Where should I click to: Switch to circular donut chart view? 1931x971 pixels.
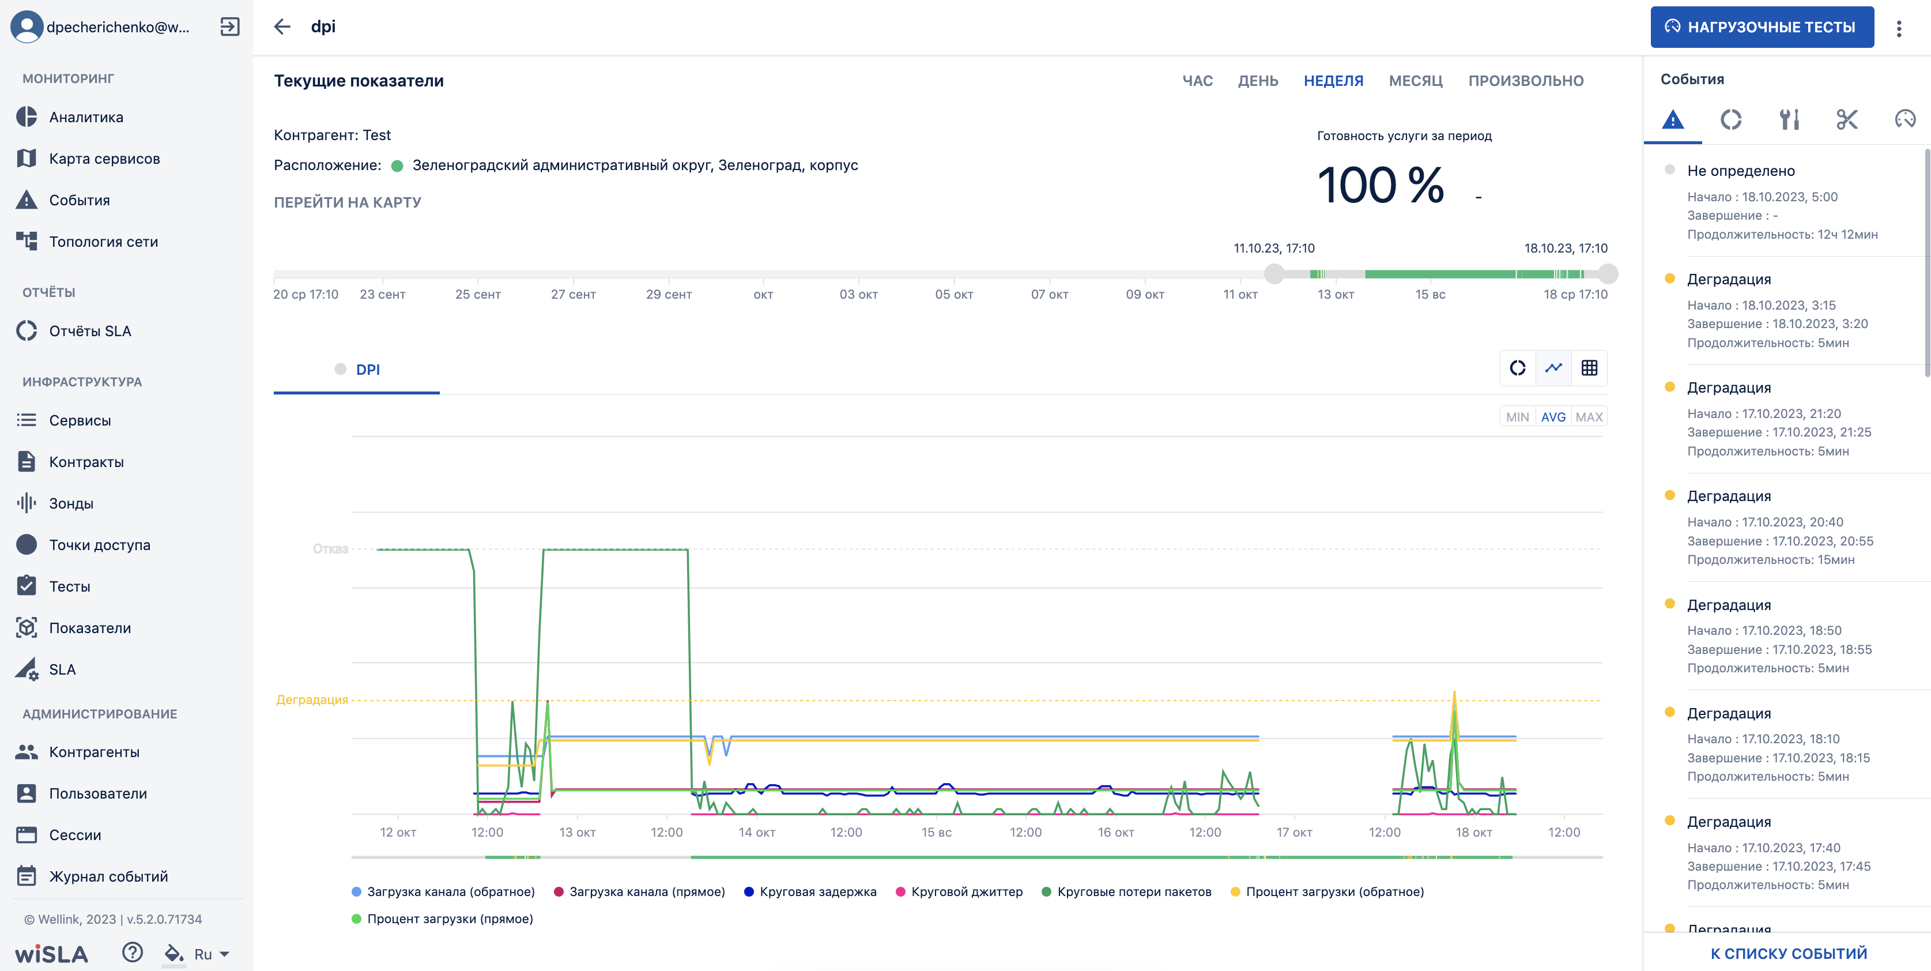click(x=1518, y=368)
